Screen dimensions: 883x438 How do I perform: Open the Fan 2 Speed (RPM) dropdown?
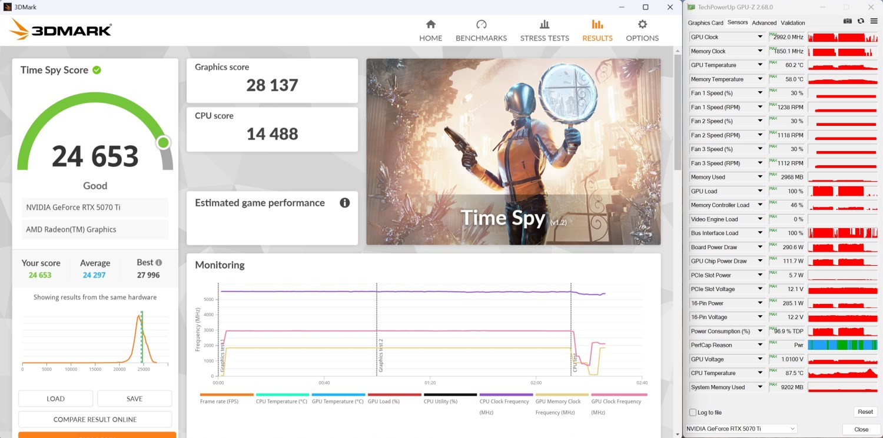coord(760,135)
